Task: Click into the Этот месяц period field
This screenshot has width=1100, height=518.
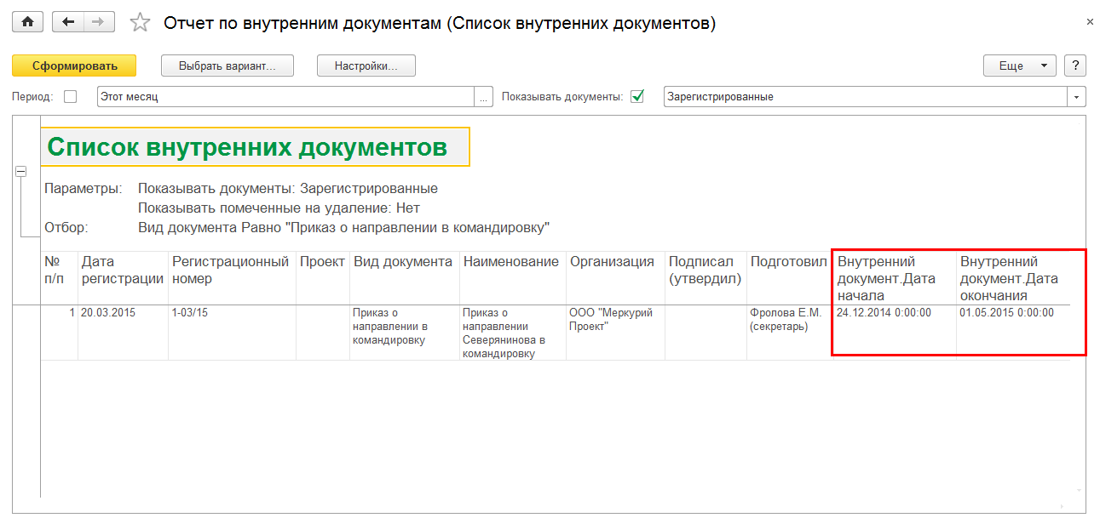Action: coord(285,97)
